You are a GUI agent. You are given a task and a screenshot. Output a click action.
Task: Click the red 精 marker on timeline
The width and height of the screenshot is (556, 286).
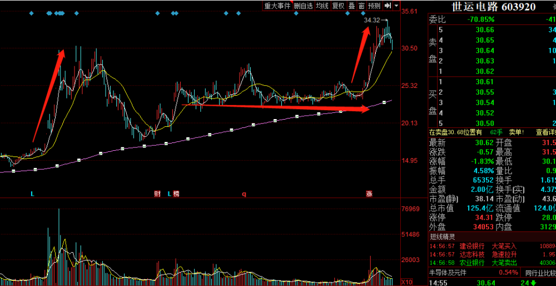176,194
